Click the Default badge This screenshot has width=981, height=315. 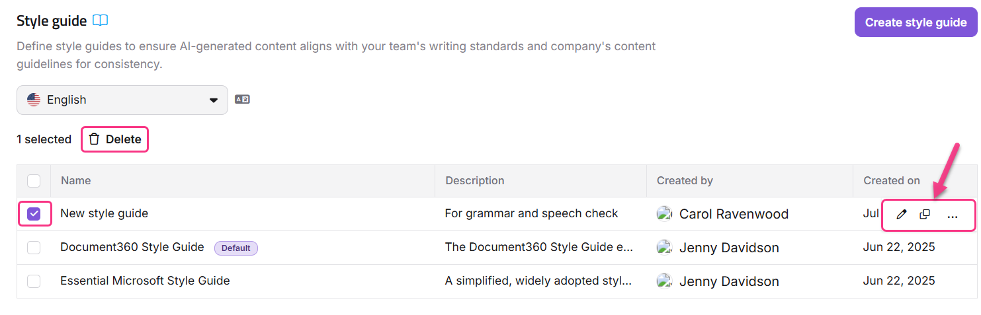[235, 248]
